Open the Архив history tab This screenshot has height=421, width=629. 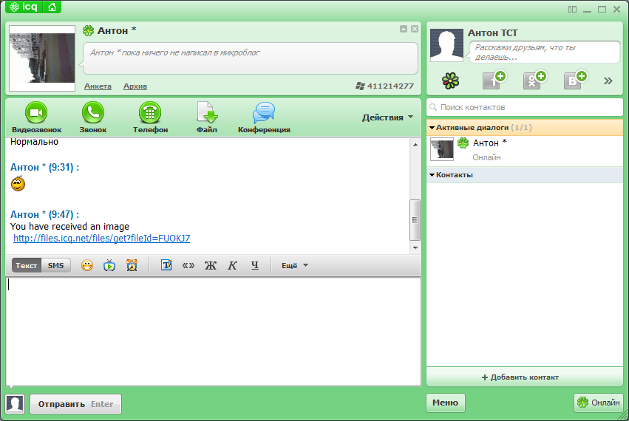(135, 86)
